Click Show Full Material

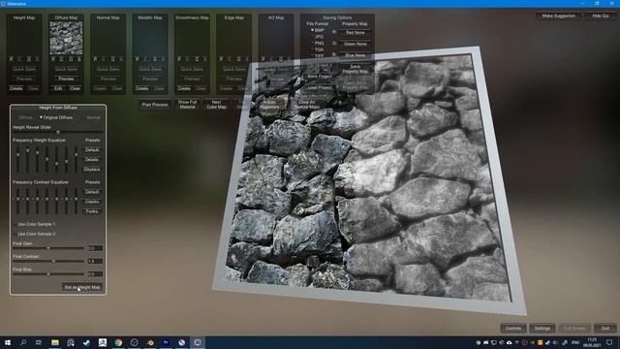click(187, 105)
